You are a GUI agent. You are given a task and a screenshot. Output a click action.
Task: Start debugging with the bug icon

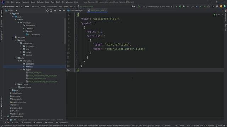pos(180,6)
